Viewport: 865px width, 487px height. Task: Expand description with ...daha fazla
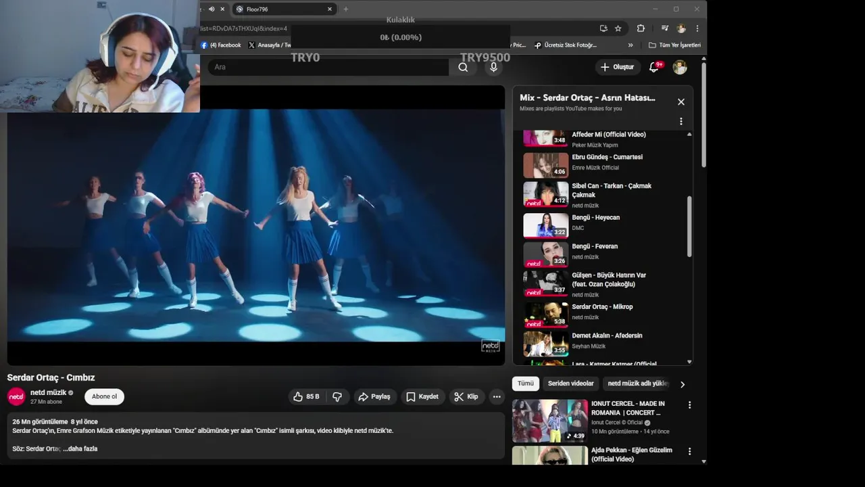[80, 448]
